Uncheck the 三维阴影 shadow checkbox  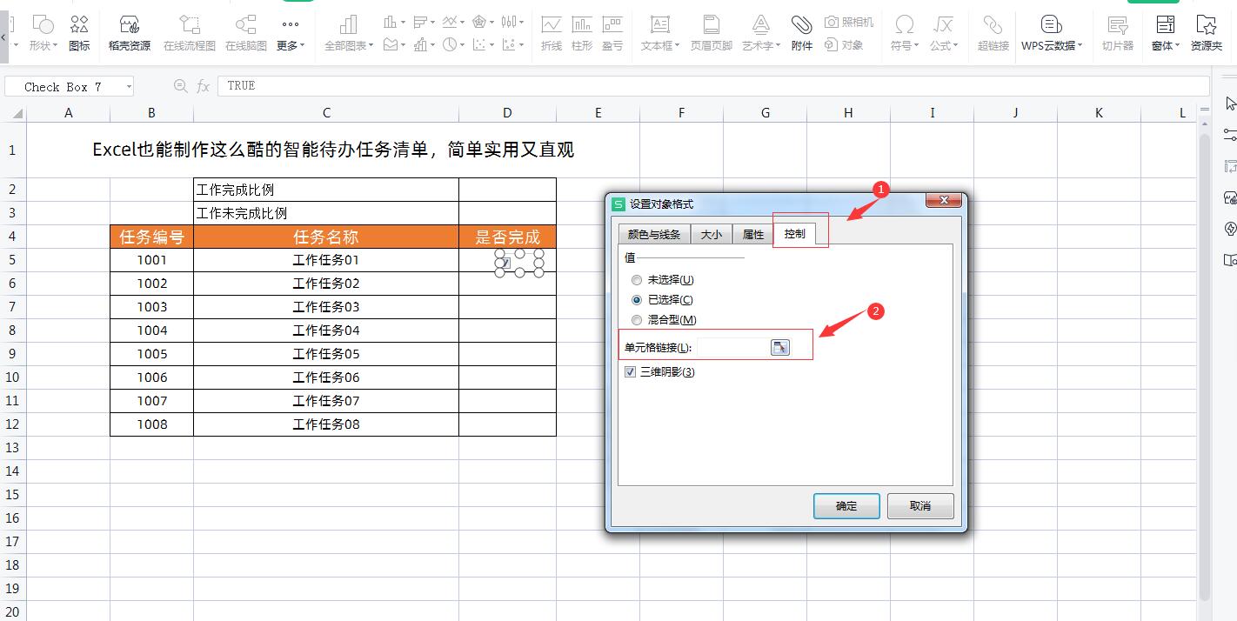[x=629, y=371]
